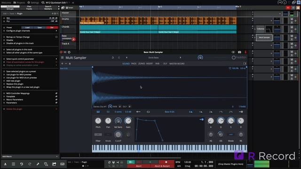Toggle the sample loop icon

point(148,112)
